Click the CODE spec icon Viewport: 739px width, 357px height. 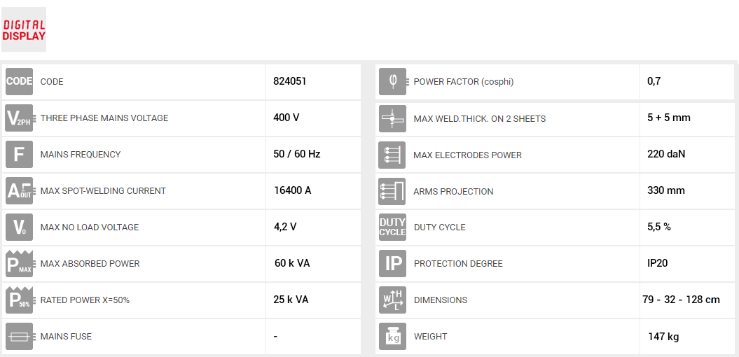point(19,81)
